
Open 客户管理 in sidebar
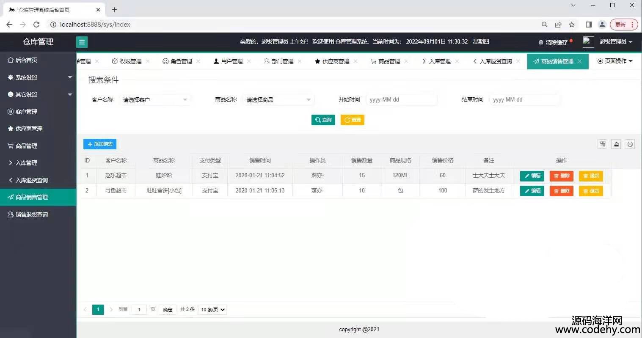point(38,112)
